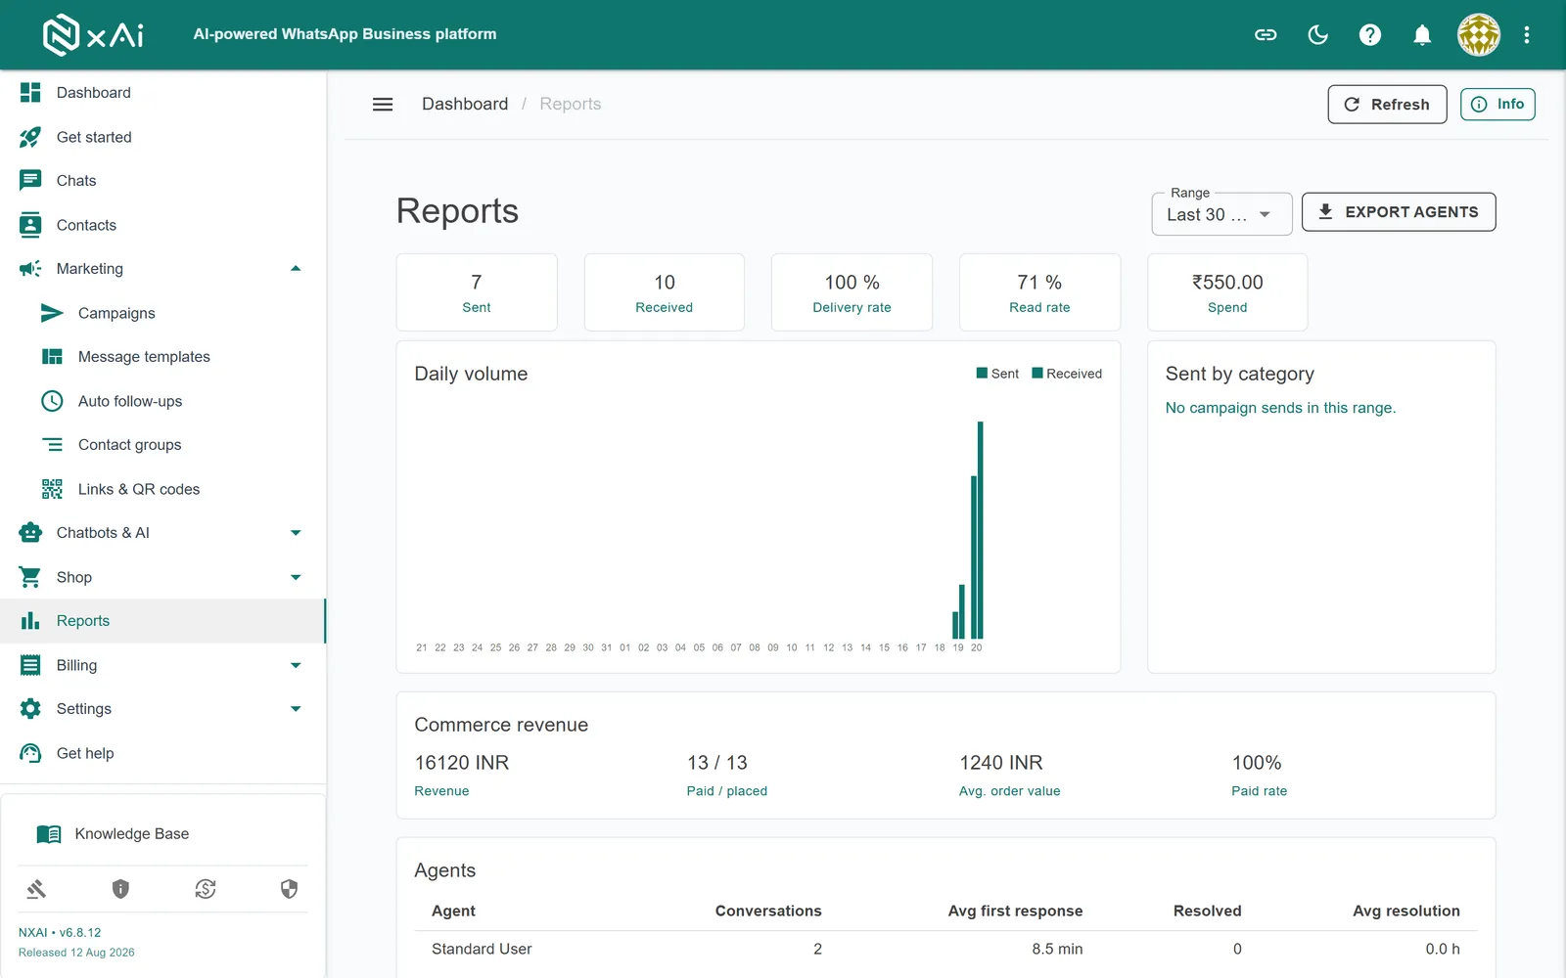Open the Range Last 30 dropdown

[x=1221, y=214]
